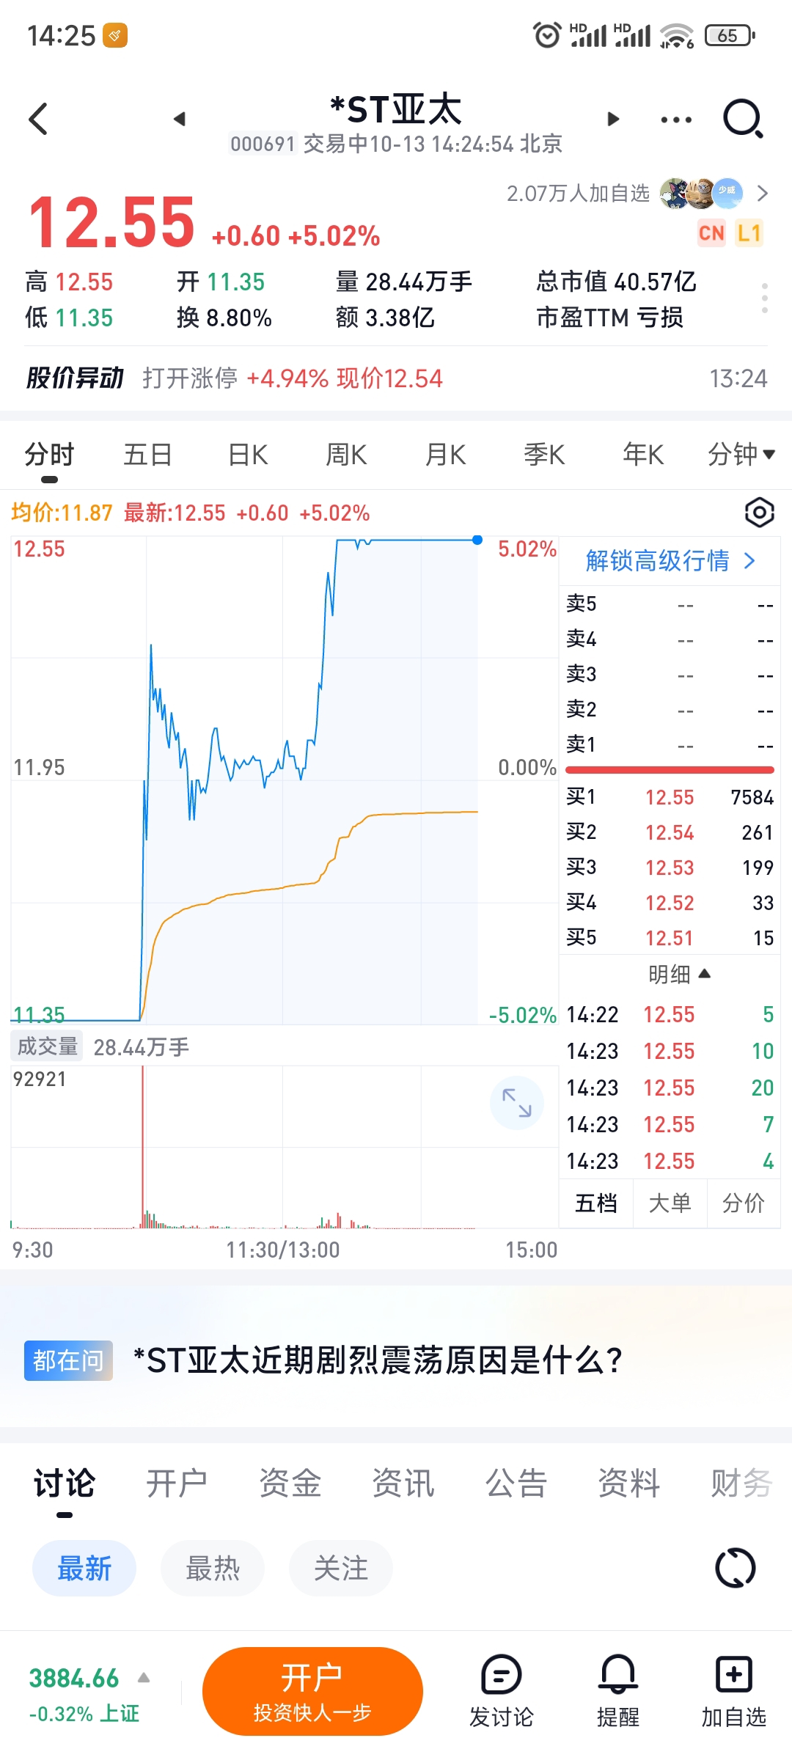Screen dimensions: 792x1760
Task: Switch to the 日K chart tab
Action: pos(248,455)
